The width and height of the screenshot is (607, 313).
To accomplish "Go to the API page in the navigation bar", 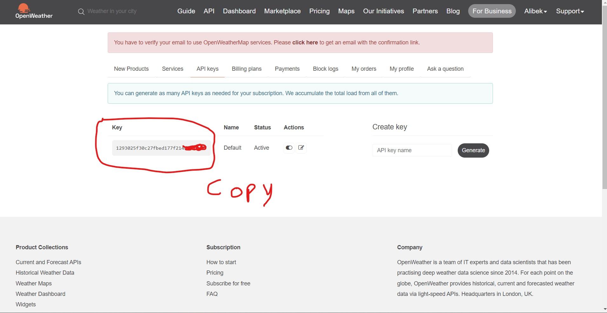I will point(209,11).
